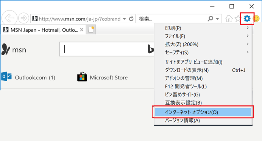Expand the 印刷(P) submenu
This screenshot has width=262, height=141.
203,28
